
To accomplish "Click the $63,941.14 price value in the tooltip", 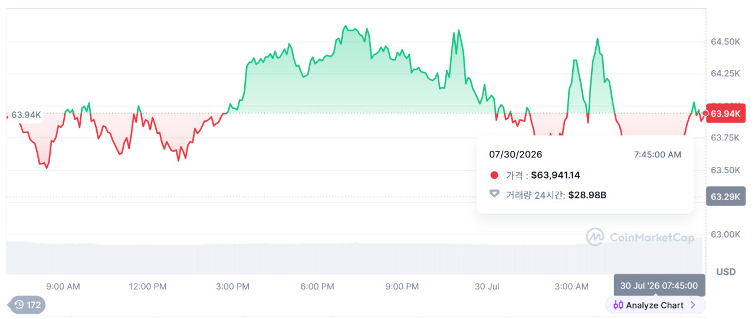I will [555, 175].
